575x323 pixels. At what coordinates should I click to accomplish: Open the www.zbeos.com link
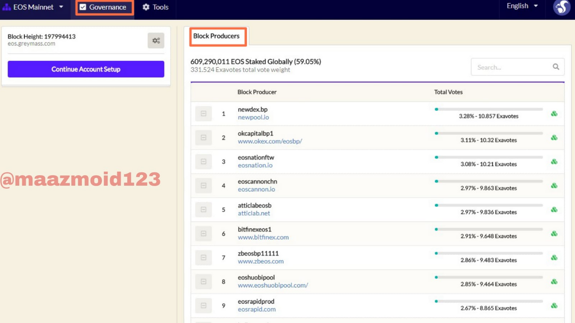[261, 261]
